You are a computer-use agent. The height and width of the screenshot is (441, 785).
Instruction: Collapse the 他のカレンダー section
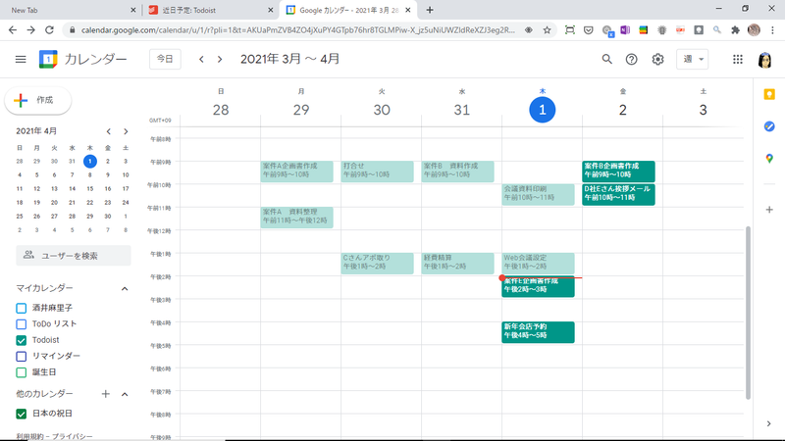(x=125, y=394)
